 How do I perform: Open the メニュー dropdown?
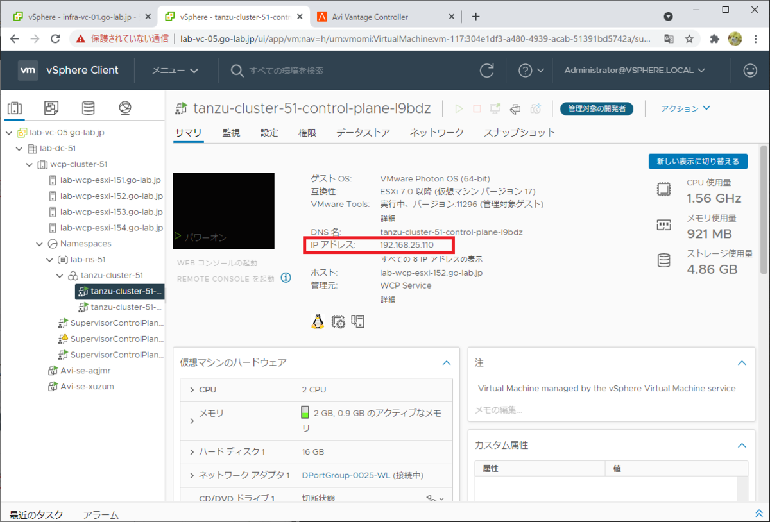pyautogui.click(x=175, y=71)
